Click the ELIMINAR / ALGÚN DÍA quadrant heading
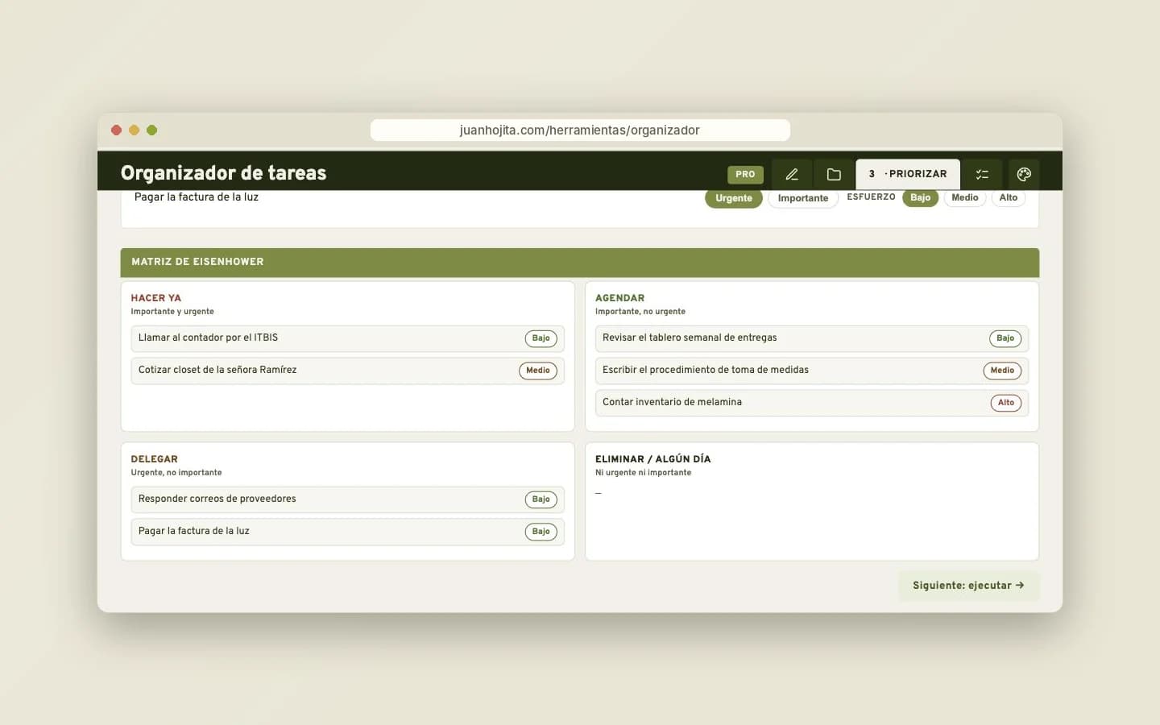The width and height of the screenshot is (1160, 725). 653,459
